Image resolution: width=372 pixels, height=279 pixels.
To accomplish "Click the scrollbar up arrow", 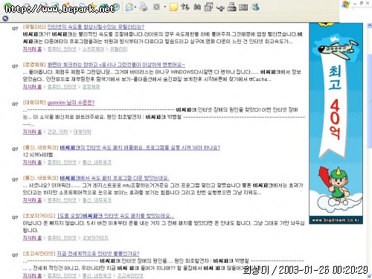I will pos(369,25).
